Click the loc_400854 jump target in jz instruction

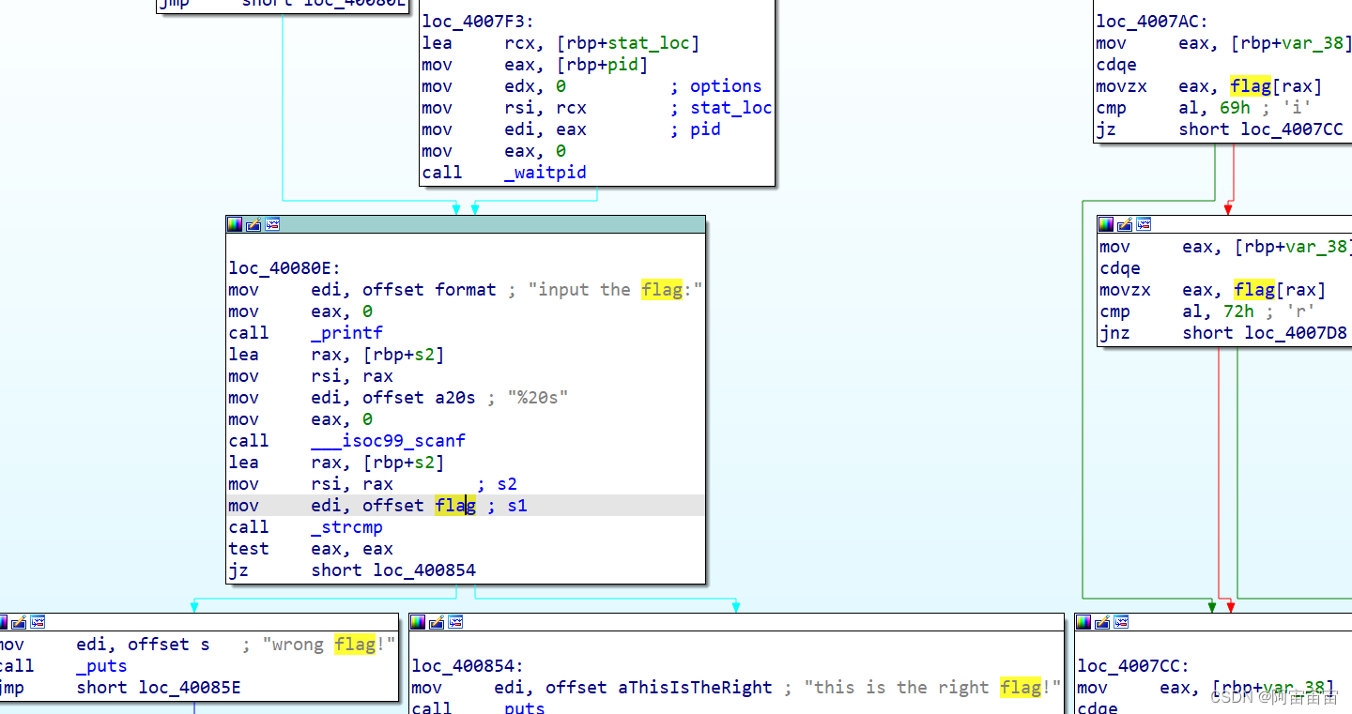[423, 570]
